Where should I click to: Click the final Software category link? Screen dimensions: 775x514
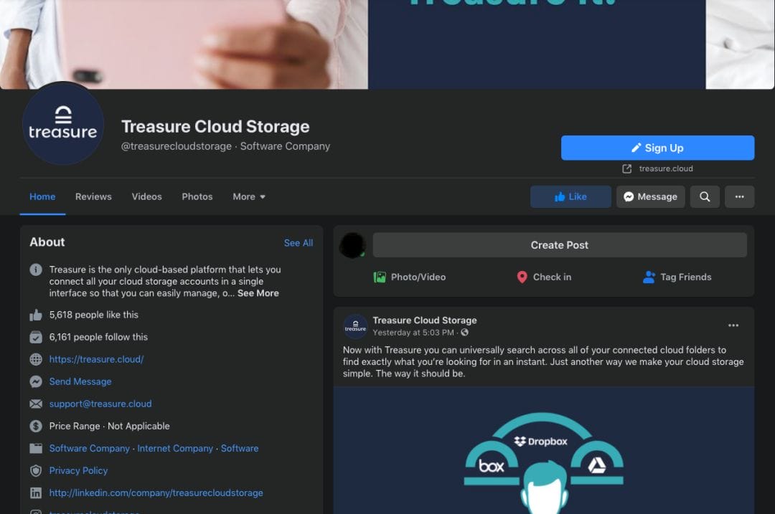[x=240, y=448]
